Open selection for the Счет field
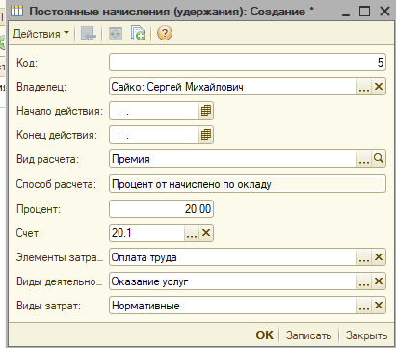The width and height of the screenshot is (396, 348). (x=192, y=233)
